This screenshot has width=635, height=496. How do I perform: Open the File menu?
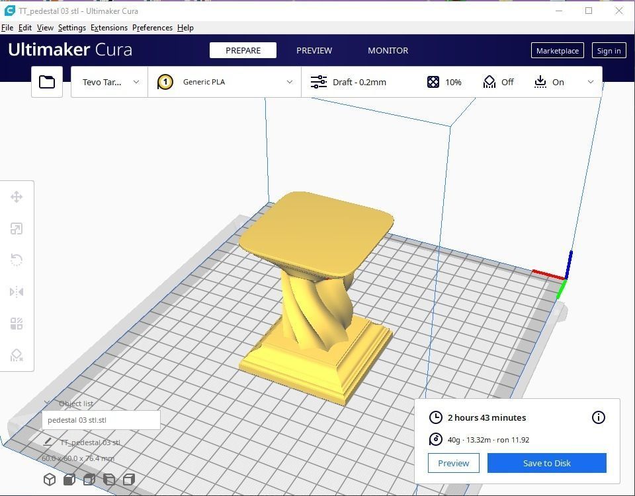click(7, 28)
